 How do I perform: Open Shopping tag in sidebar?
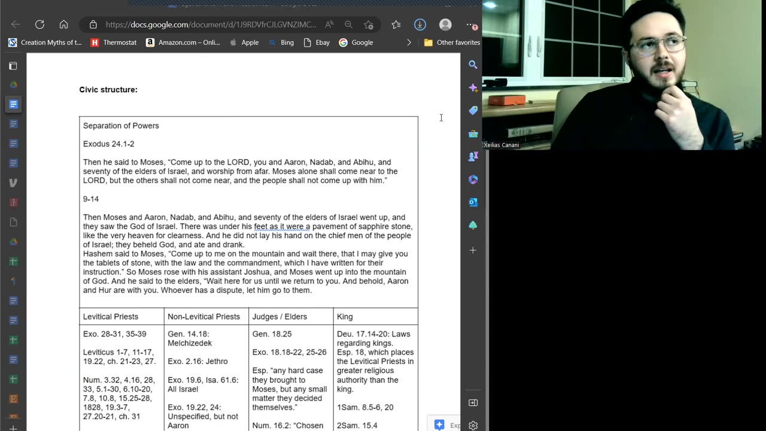(473, 110)
